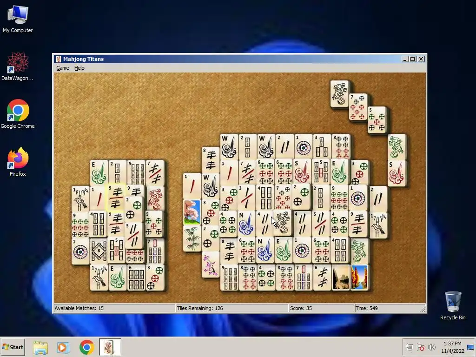Viewport: 476px width, 357px height.
Task: Select the green bamboo plant flower tile
Action: point(192,238)
